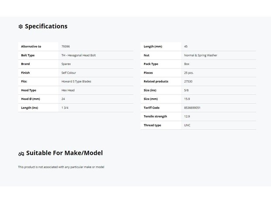Click the Specifications gear icon
This screenshot has height=203, width=271.
pos(21,26)
